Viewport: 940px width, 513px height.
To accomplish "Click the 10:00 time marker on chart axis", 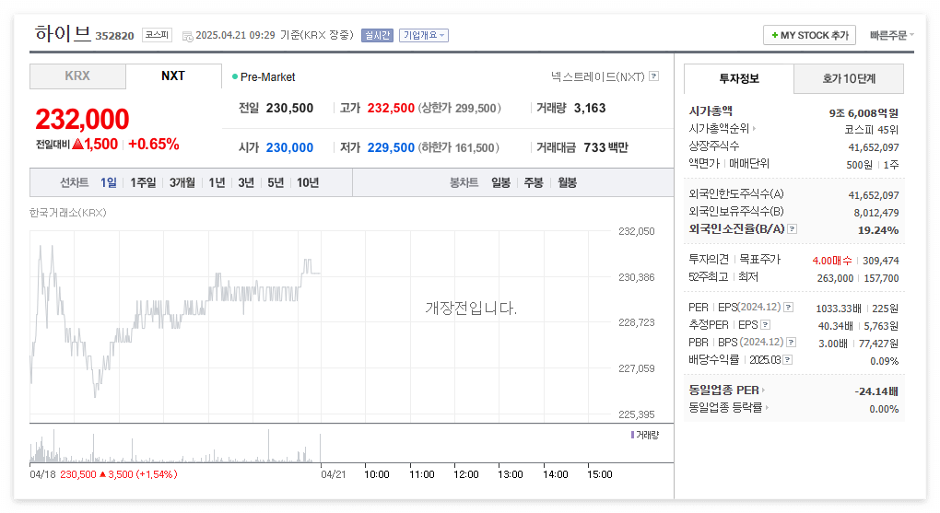I will pos(377,474).
